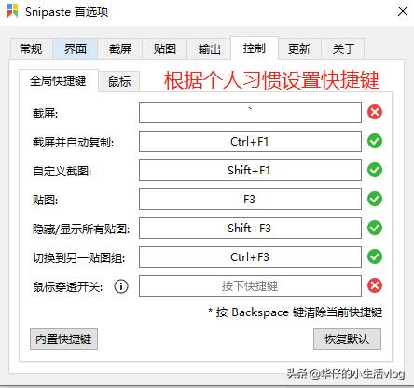
Task: Open the 更新 tab
Action: coord(299,48)
